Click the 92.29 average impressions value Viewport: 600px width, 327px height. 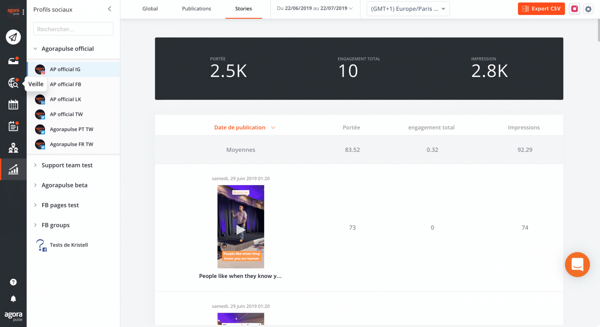coord(525,150)
